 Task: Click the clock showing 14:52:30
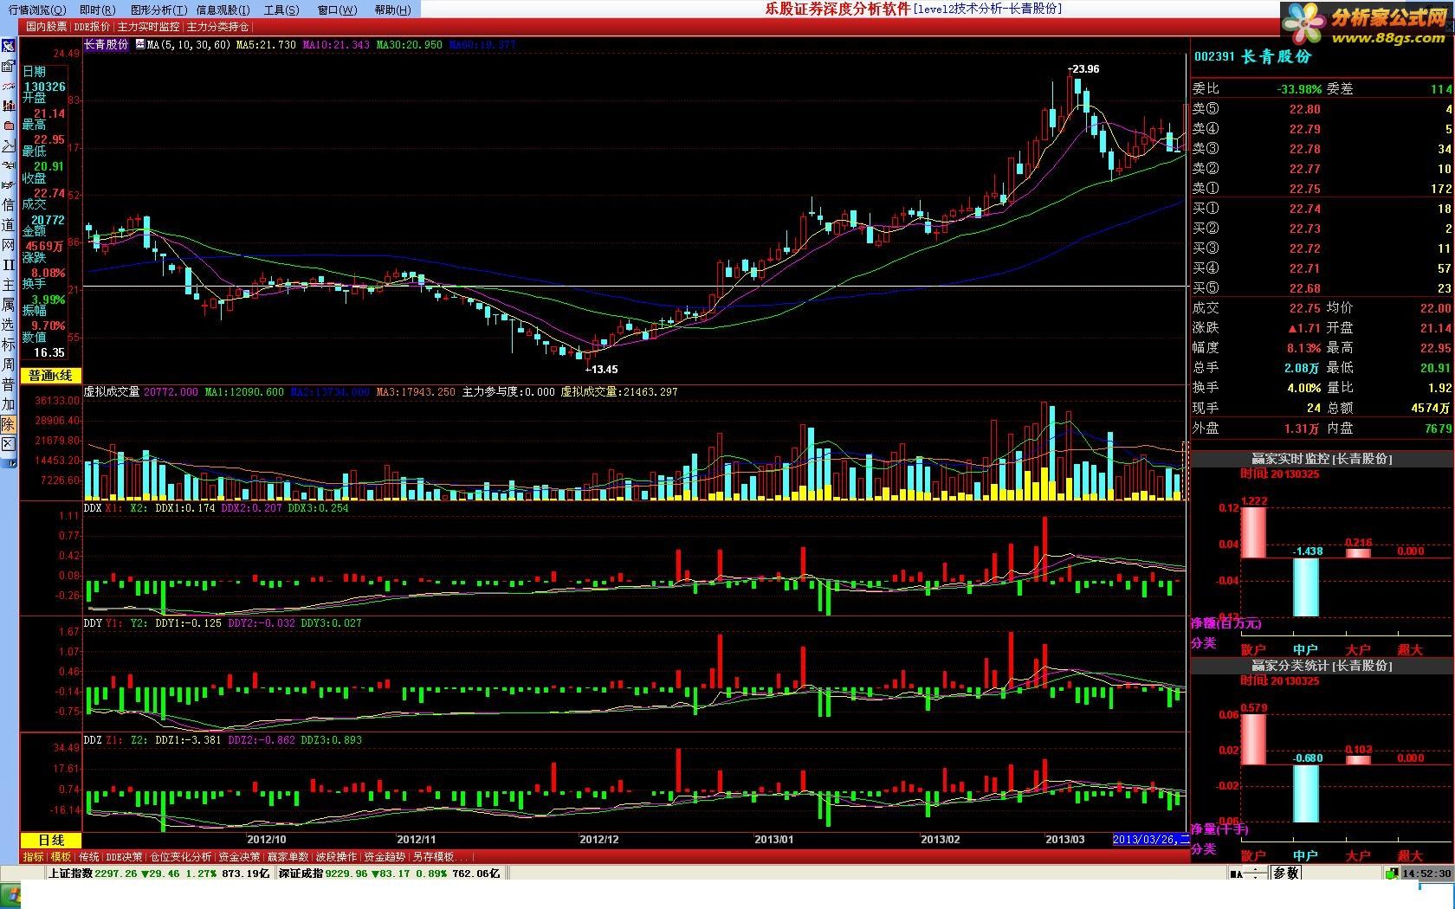(1428, 874)
